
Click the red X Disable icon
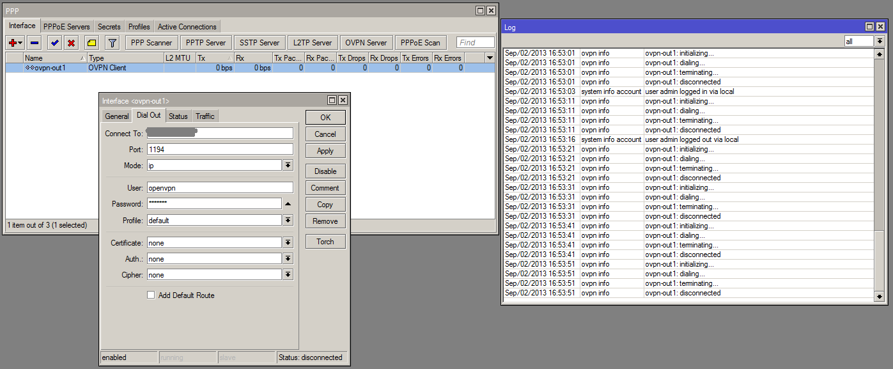72,43
